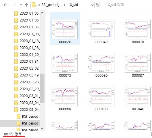Select chart thumbnail 000040
The height and width of the screenshot is (138, 152).
coord(101,29)
